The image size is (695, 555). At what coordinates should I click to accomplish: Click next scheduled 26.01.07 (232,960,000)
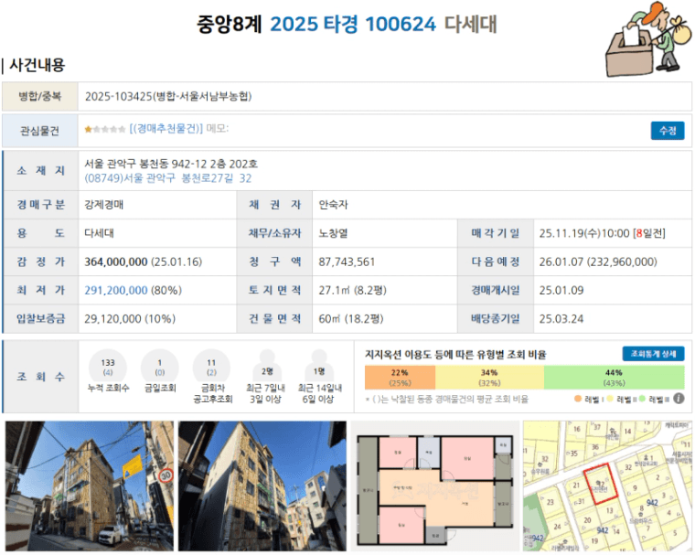(598, 261)
